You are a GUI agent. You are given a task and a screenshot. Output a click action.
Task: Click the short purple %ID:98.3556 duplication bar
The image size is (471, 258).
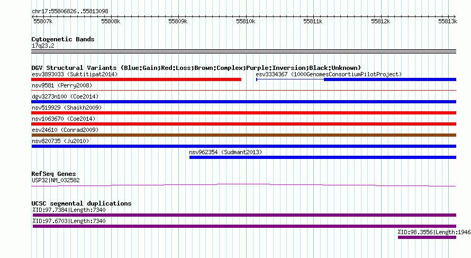(x=427, y=237)
